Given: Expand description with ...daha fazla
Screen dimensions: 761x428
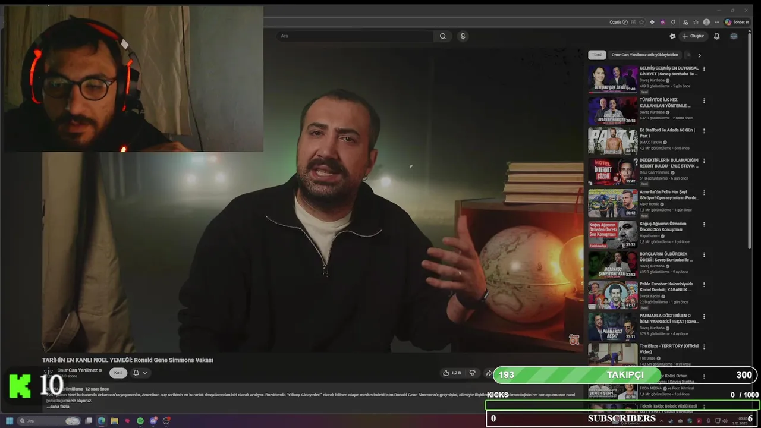Looking at the screenshot, I should 58,407.
